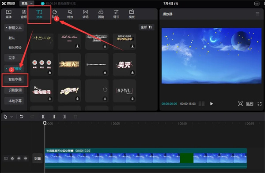Click the 识别歌词 sidebar button
Viewport: 265px width, 173px height.
tap(15, 90)
